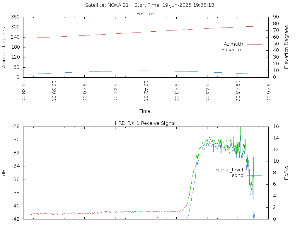Select the 'signal_level' legend label
The height and width of the screenshot is (225, 300).
pos(229,170)
